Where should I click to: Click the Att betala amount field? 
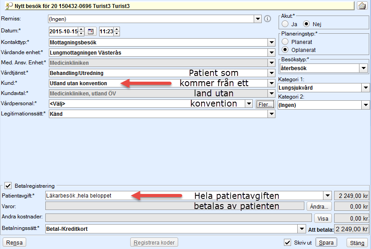click(351, 229)
